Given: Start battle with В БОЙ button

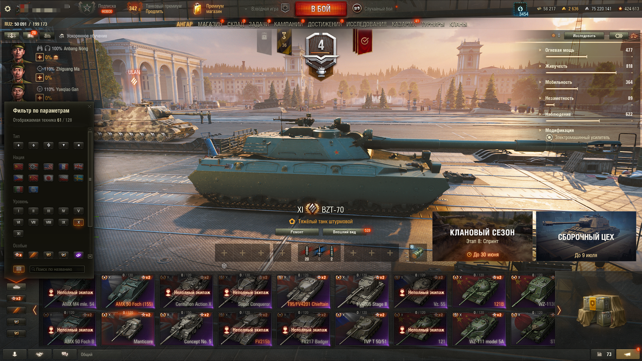Looking at the screenshot, I should (x=321, y=9).
